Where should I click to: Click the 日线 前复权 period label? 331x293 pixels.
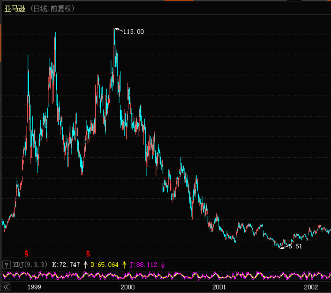(52, 9)
